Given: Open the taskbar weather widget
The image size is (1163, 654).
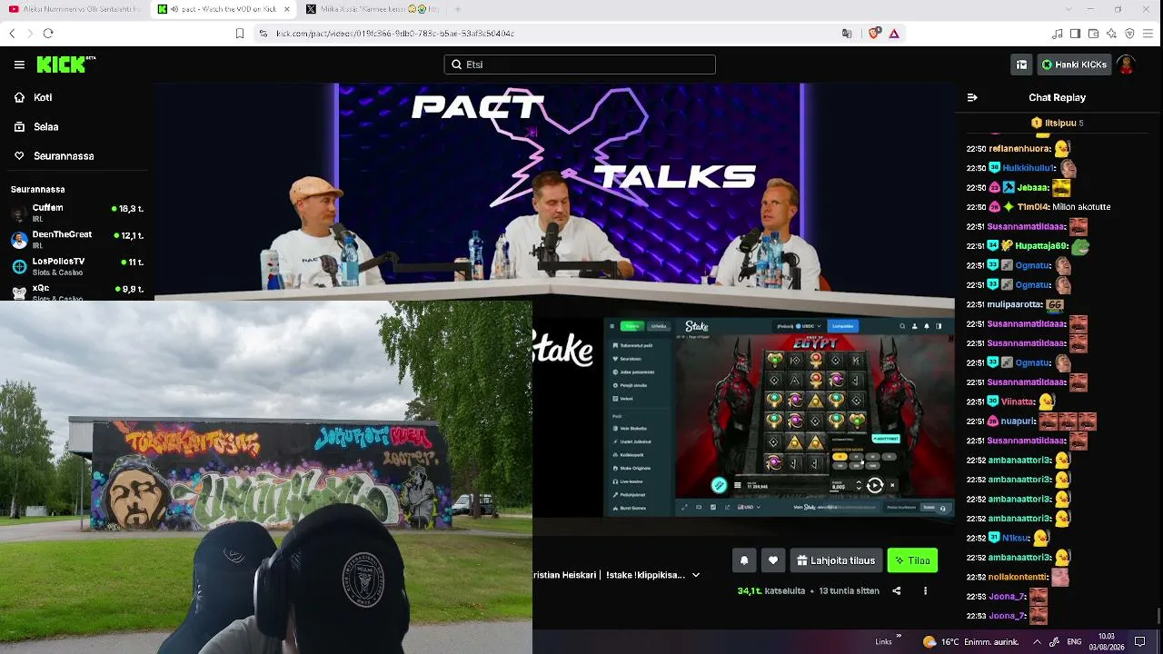Looking at the screenshot, I should pos(972,641).
